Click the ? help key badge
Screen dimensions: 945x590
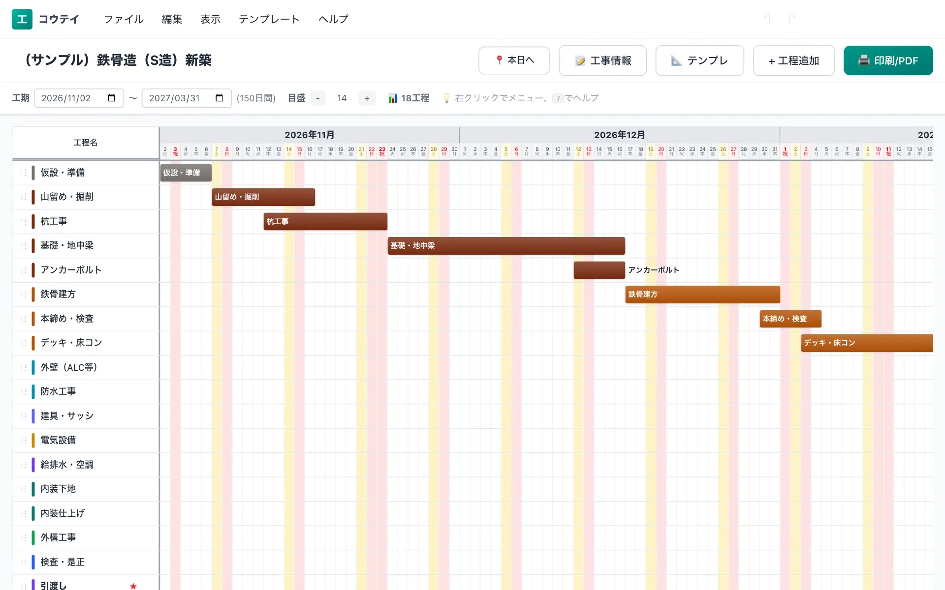pyautogui.click(x=558, y=98)
